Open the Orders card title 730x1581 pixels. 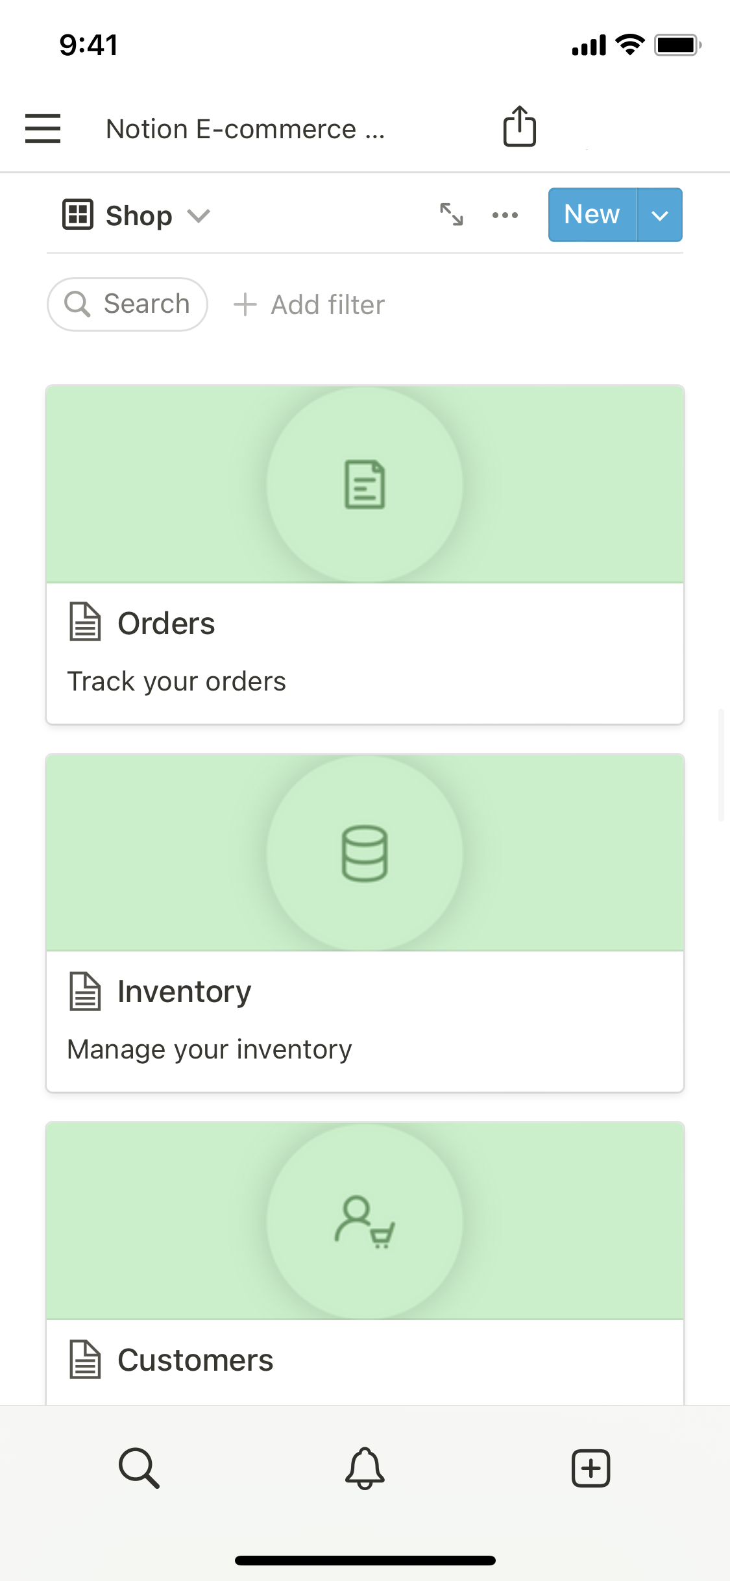166,623
